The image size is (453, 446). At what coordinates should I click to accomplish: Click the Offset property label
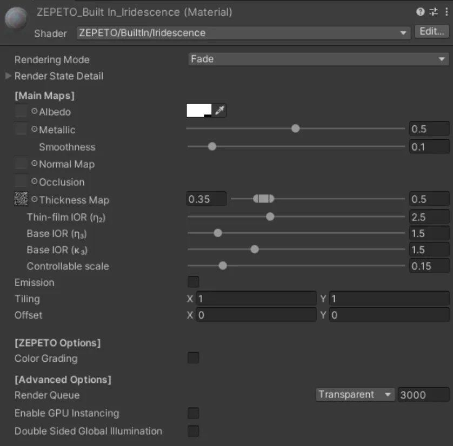point(28,315)
